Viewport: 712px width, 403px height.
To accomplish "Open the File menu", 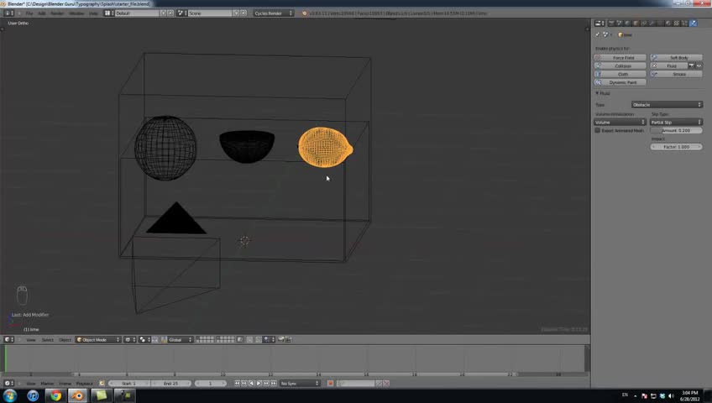I will (29, 13).
